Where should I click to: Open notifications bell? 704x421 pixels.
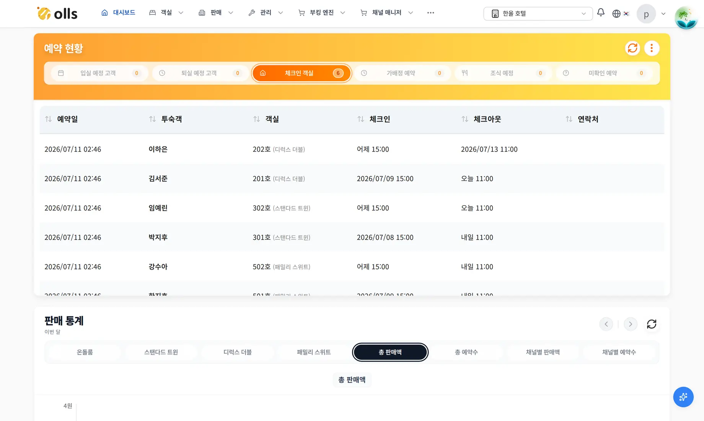pyautogui.click(x=601, y=13)
